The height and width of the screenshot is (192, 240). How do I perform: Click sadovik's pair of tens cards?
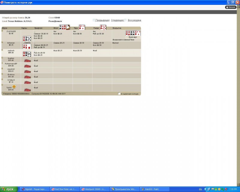click(27, 54)
